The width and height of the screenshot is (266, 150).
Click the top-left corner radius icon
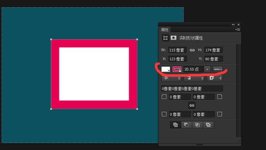(164, 97)
